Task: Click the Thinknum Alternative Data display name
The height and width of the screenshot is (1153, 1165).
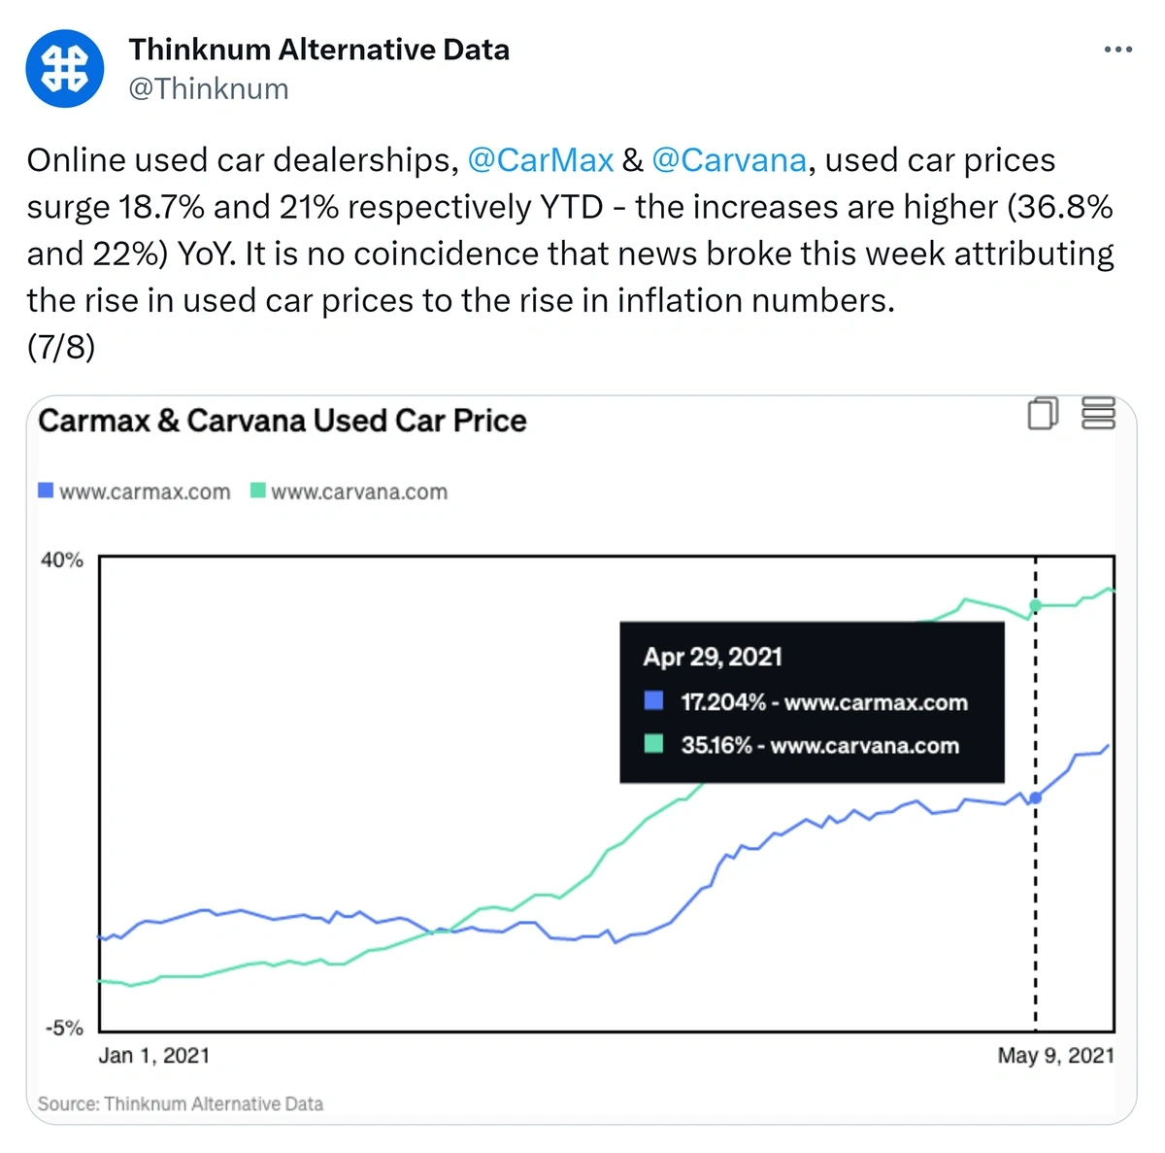Action: point(319,50)
